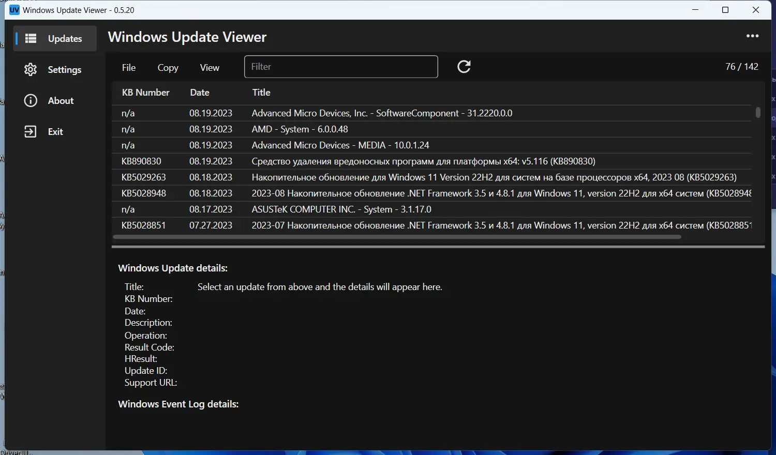Click the vertical scrollbar thumb of the update list
776x455 pixels.
coord(758,112)
